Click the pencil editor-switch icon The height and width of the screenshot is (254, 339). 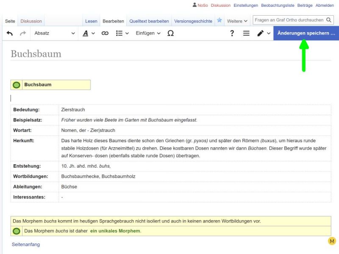click(260, 33)
